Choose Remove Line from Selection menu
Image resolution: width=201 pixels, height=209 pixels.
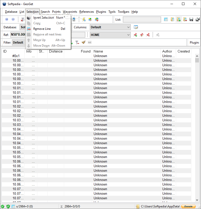coord(48,29)
